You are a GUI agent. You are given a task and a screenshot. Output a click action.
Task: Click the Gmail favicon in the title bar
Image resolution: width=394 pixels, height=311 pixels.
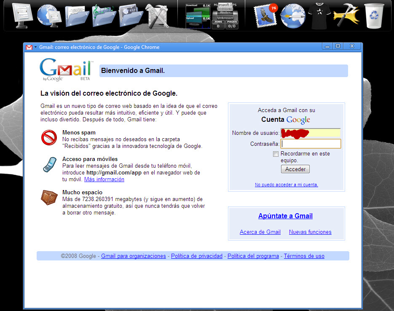29,47
